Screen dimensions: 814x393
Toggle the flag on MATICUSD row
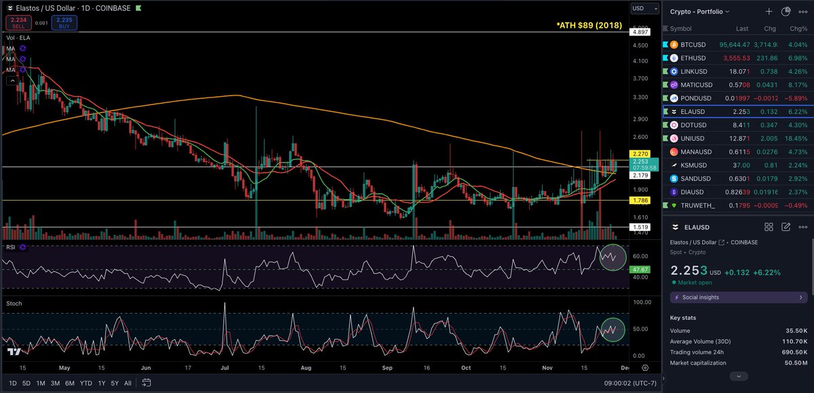[x=665, y=85]
